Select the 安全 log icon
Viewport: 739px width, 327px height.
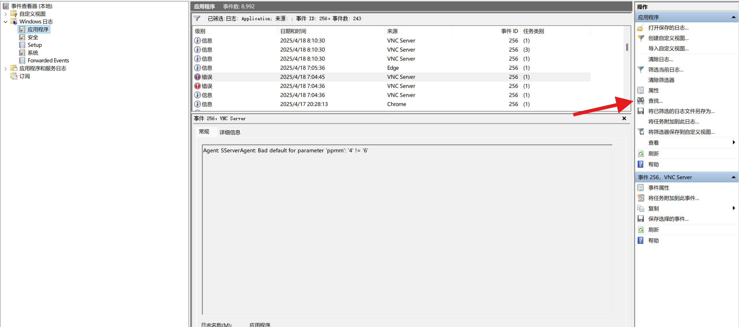[22, 37]
